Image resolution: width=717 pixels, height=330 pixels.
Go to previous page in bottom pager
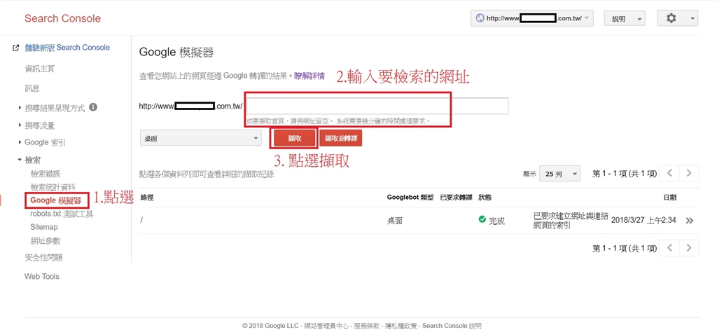click(670, 248)
